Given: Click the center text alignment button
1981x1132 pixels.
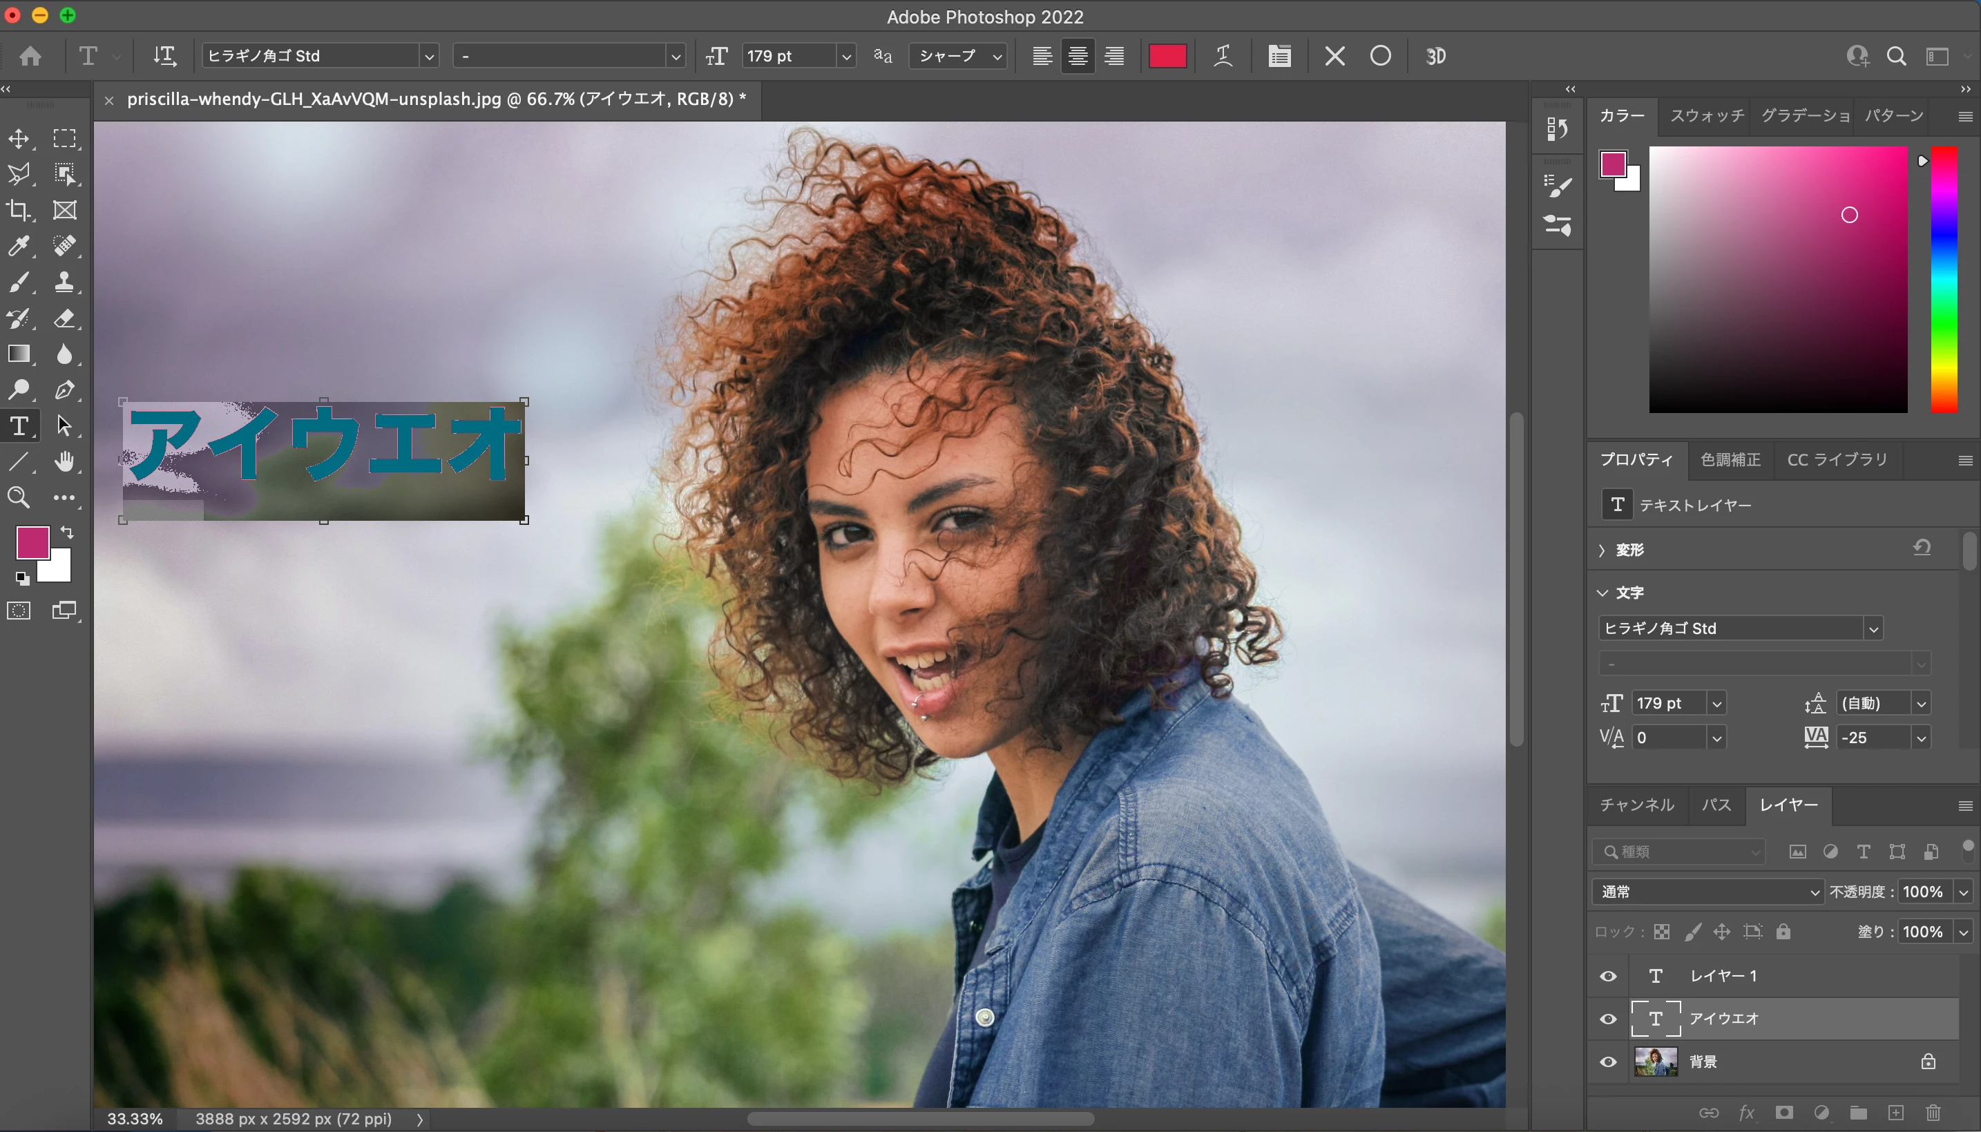Looking at the screenshot, I should 1078,56.
